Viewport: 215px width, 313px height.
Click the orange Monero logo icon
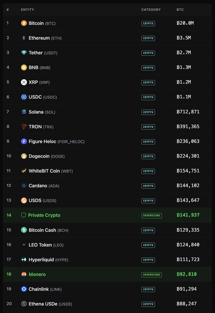coord(24,274)
